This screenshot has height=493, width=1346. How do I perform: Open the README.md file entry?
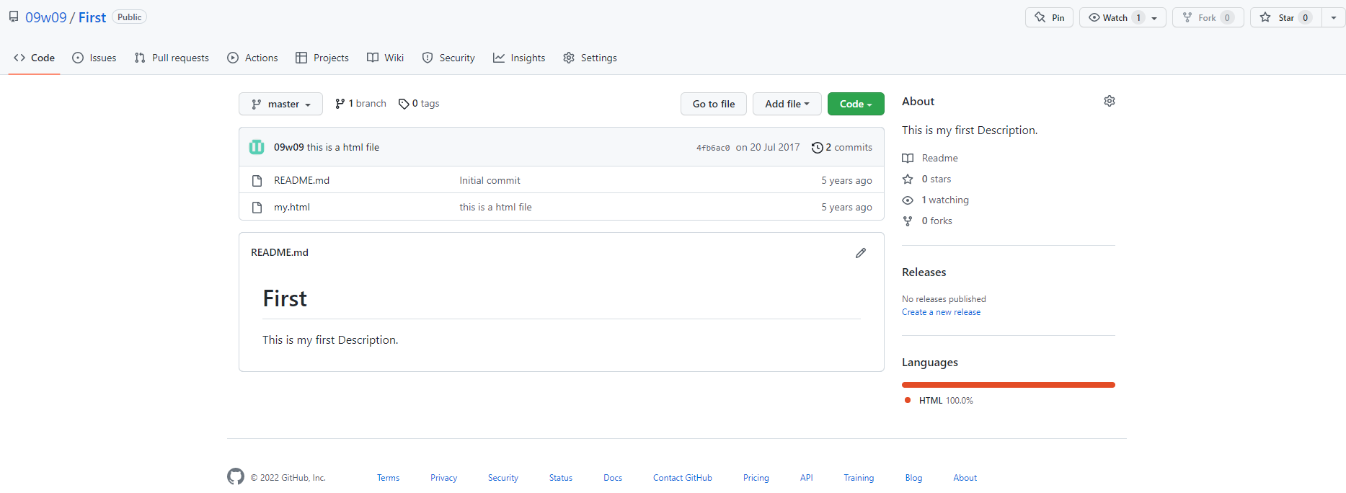pos(301,180)
